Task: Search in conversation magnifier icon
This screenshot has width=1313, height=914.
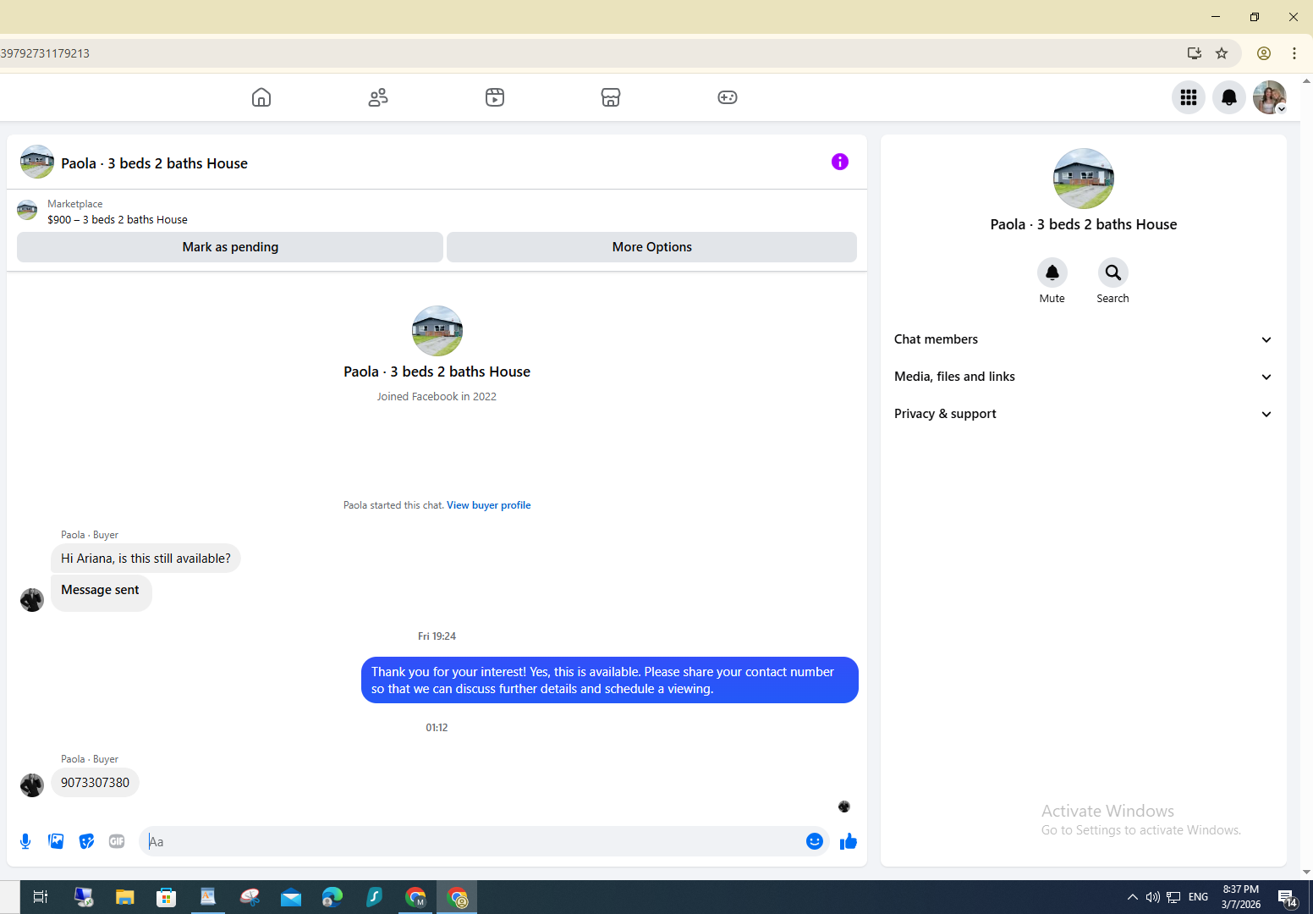Action: (1113, 273)
